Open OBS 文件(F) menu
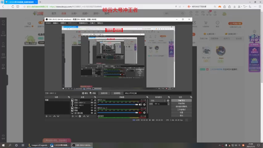Image resolution: width=263 pixels, height=148 pixels. (48, 23)
